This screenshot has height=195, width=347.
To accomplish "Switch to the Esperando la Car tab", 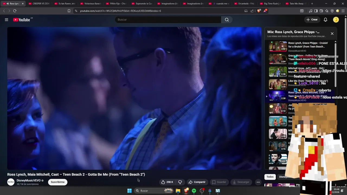I will coord(142,4).
